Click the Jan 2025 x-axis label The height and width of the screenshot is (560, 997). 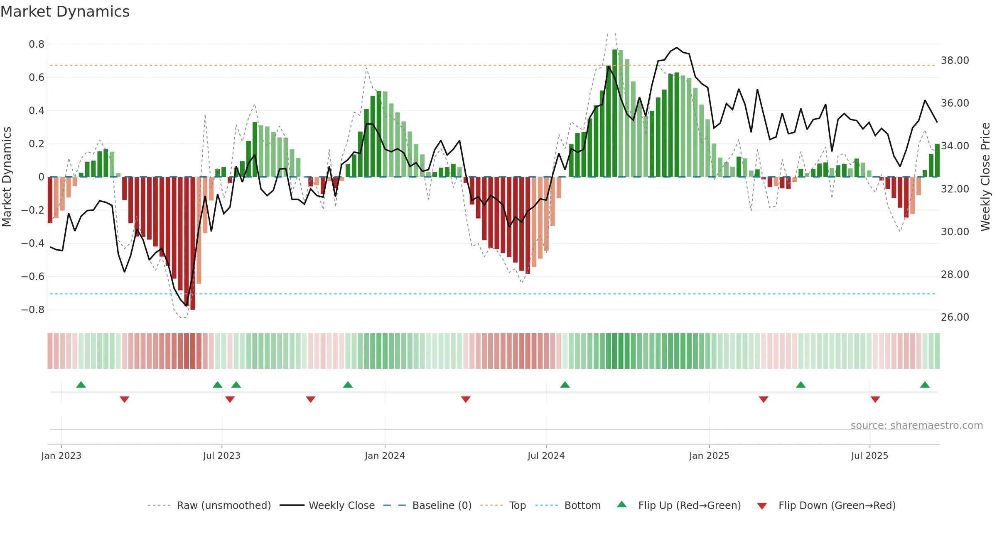pos(709,455)
